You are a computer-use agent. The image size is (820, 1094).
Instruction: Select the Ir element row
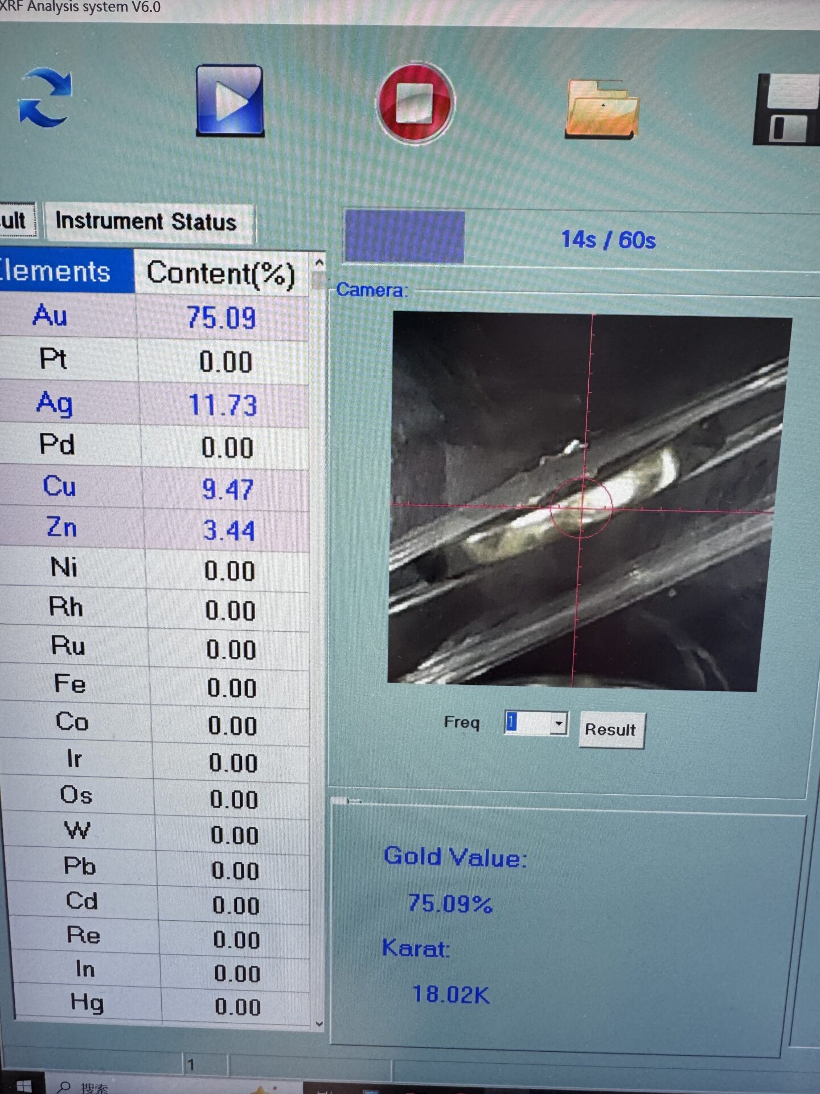155,760
